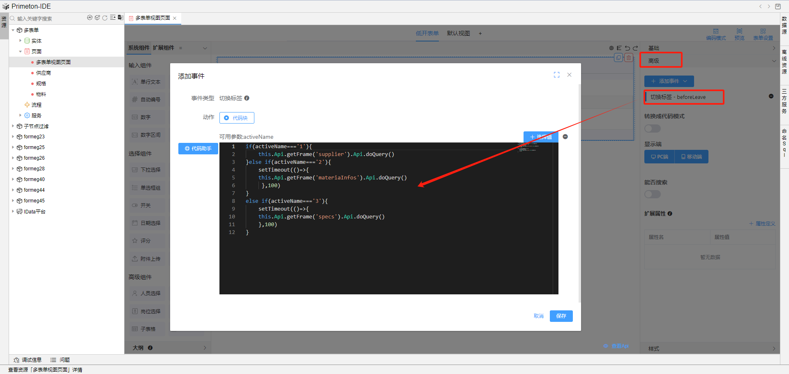The width and height of the screenshot is (789, 374).
Task: Click the info icon beside 切换标签
Action: [x=247, y=98]
